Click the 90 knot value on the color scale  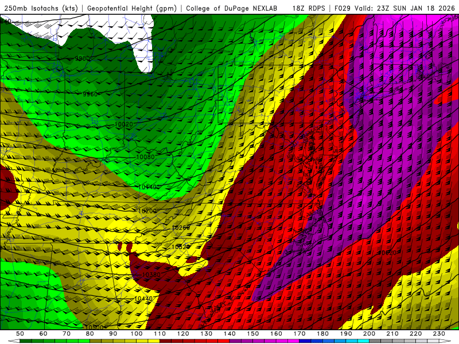click(113, 334)
